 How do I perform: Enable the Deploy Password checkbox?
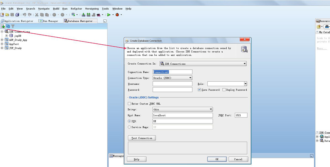point(224,90)
